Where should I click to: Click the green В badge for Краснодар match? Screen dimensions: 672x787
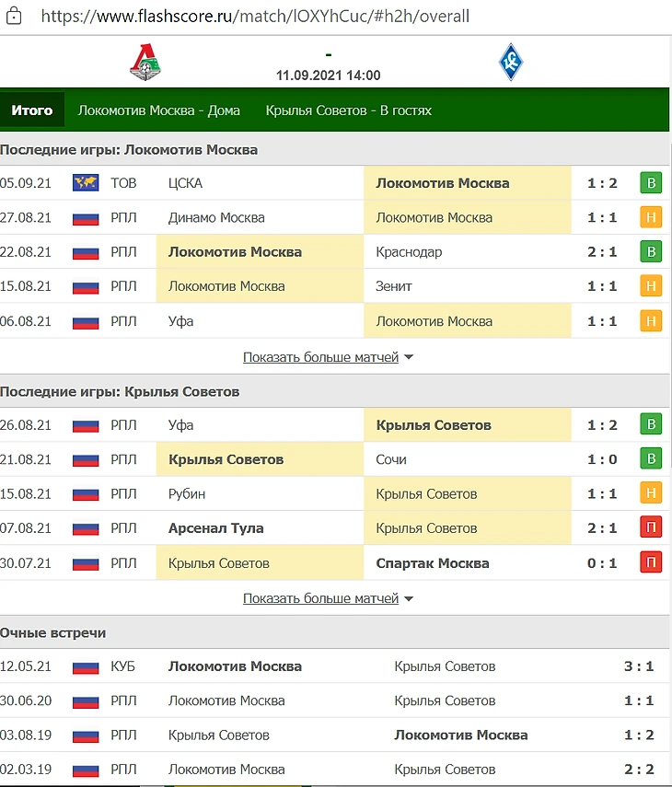tap(651, 251)
